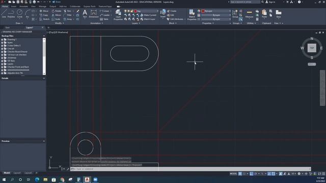The image size is (326, 183).
Task: Expand the Modify panel
Action: (59, 23)
